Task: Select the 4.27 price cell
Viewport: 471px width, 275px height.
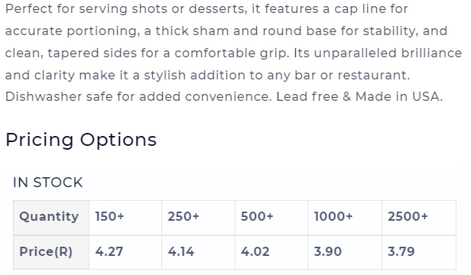Action: [x=125, y=252]
